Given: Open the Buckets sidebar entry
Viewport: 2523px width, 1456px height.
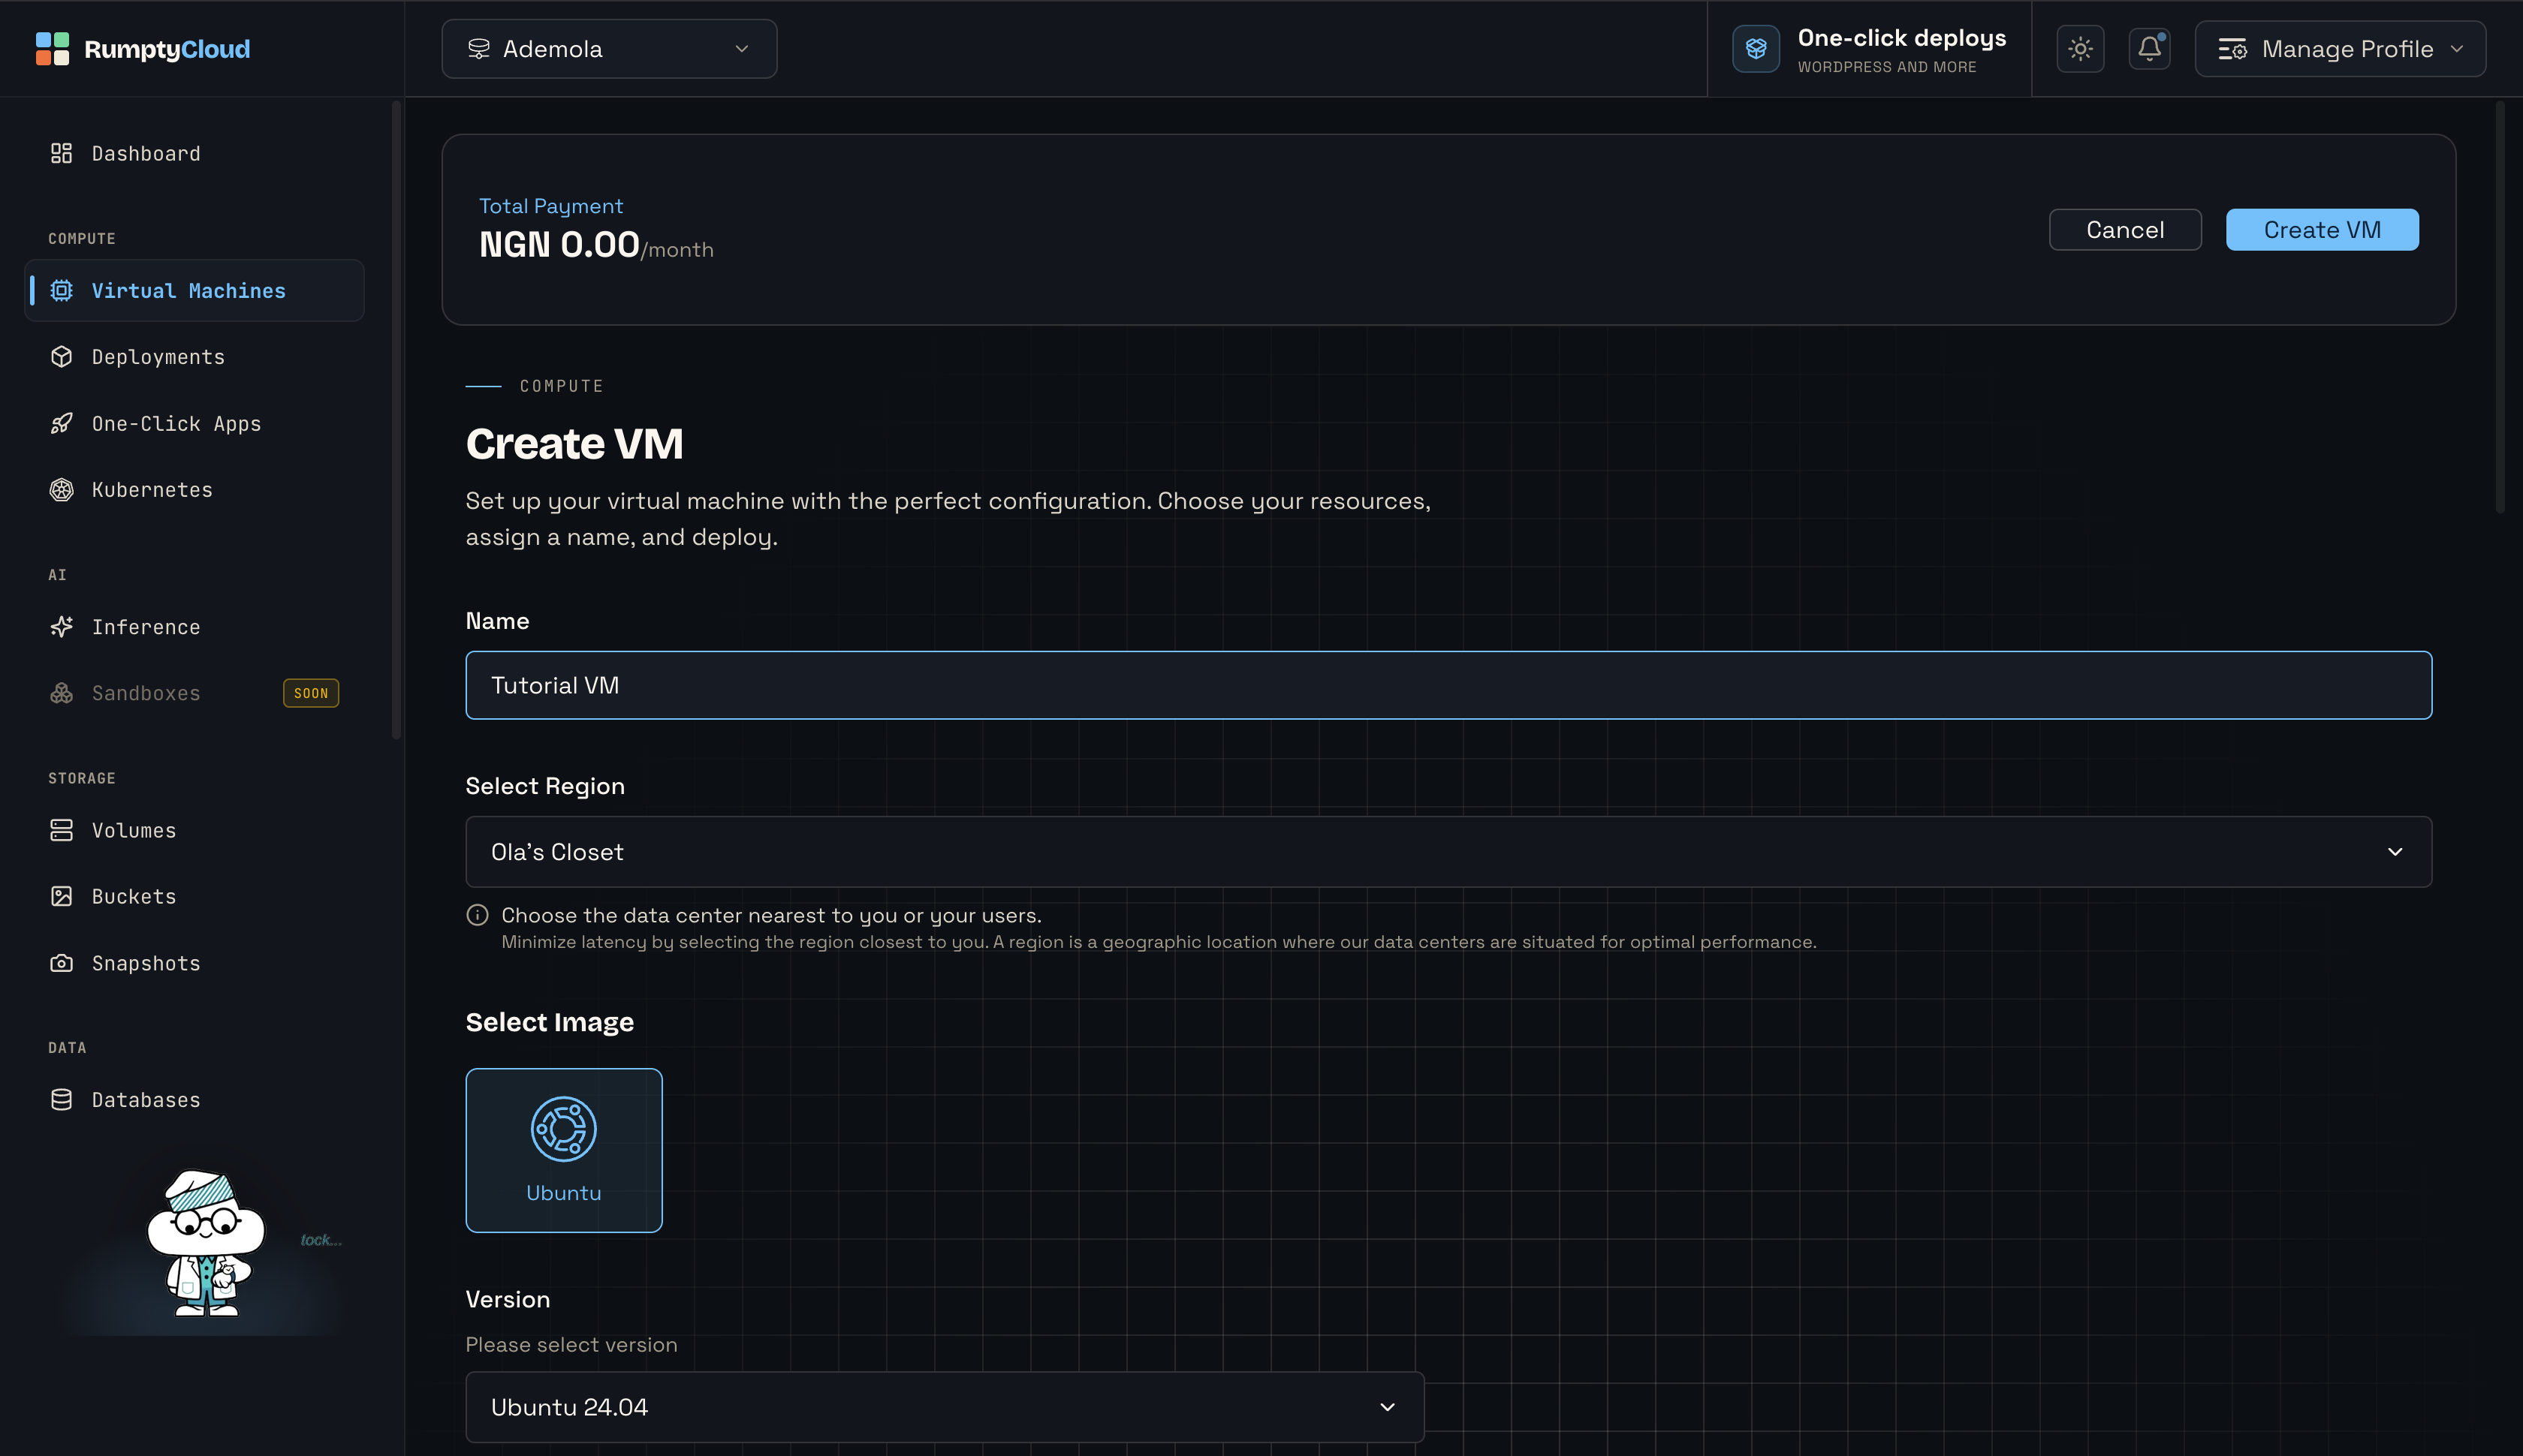Looking at the screenshot, I should 194,897.
